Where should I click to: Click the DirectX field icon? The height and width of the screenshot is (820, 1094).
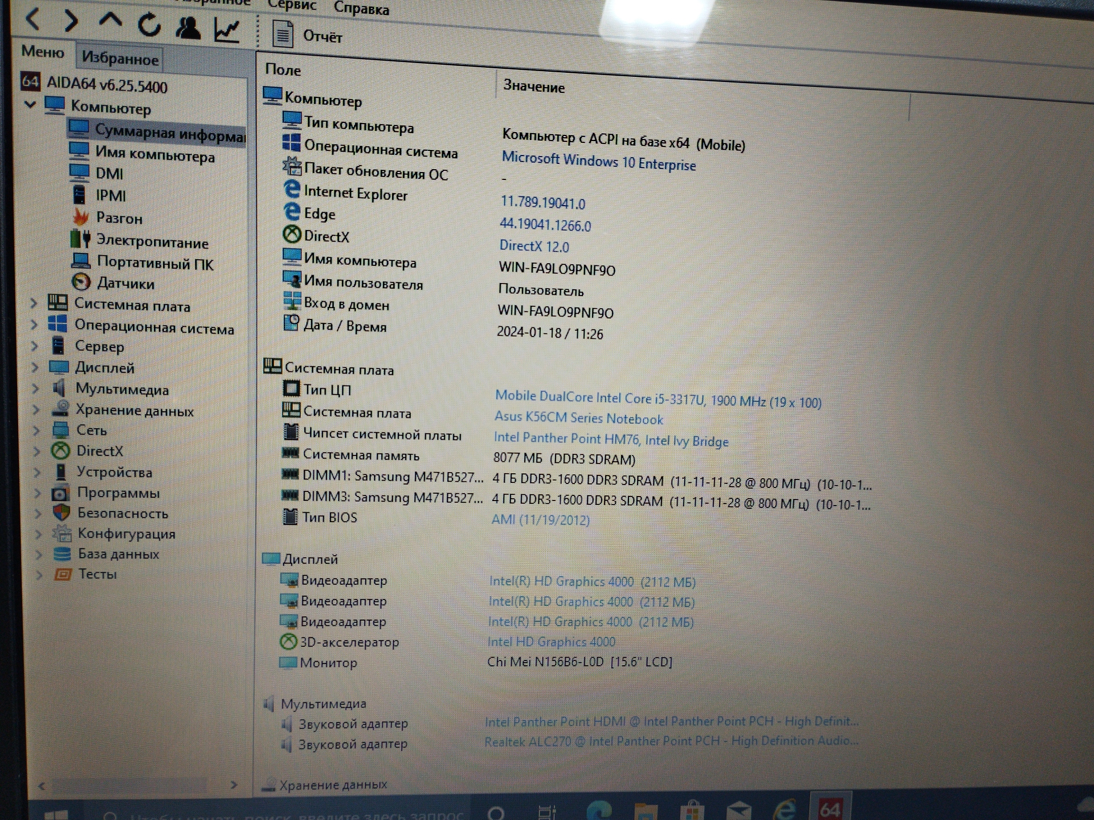coord(292,234)
